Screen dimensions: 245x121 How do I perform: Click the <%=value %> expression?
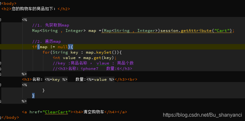(x=100, y=79)
